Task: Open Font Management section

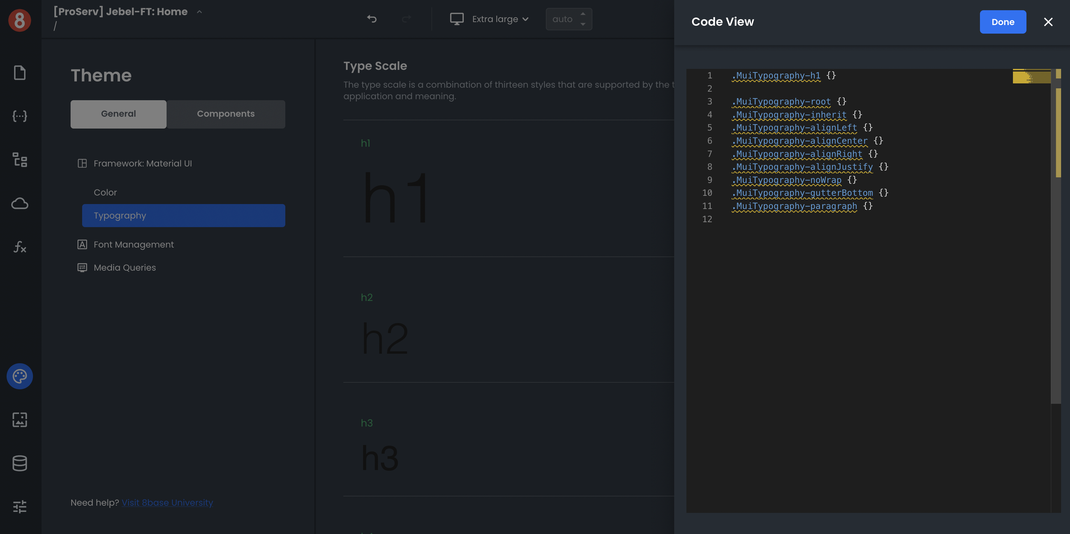Action: 133,245
